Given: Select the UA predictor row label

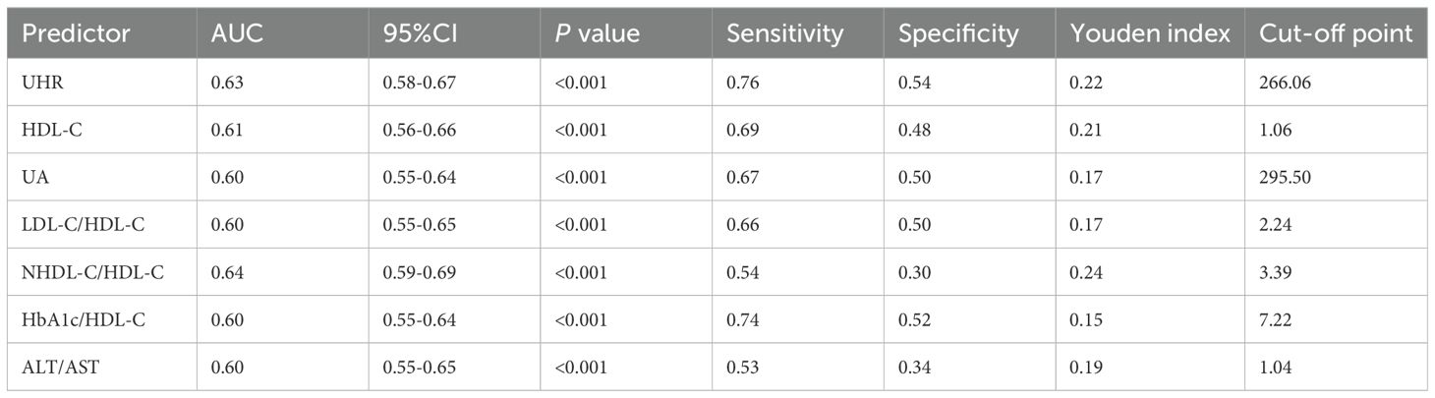Looking at the screenshot, I should pyautogui.click(x=34, y=179).
